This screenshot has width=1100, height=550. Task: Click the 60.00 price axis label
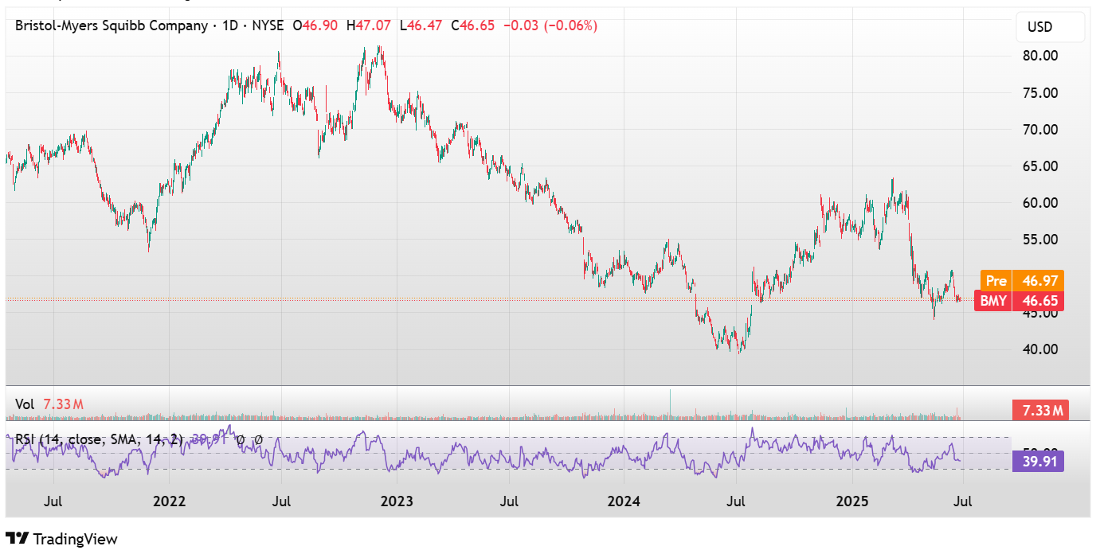click(1040, 202)
